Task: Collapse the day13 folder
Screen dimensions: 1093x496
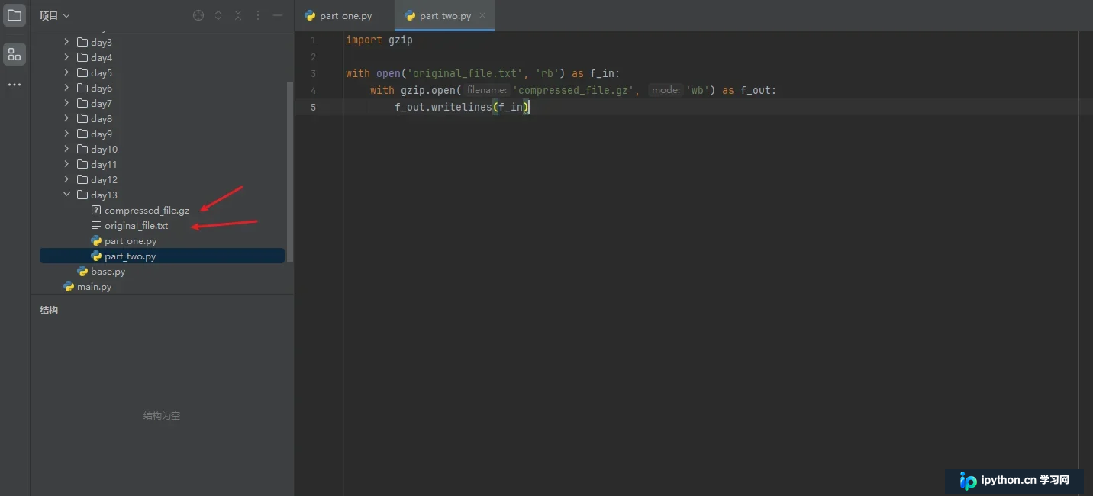Action: (67, 195)
